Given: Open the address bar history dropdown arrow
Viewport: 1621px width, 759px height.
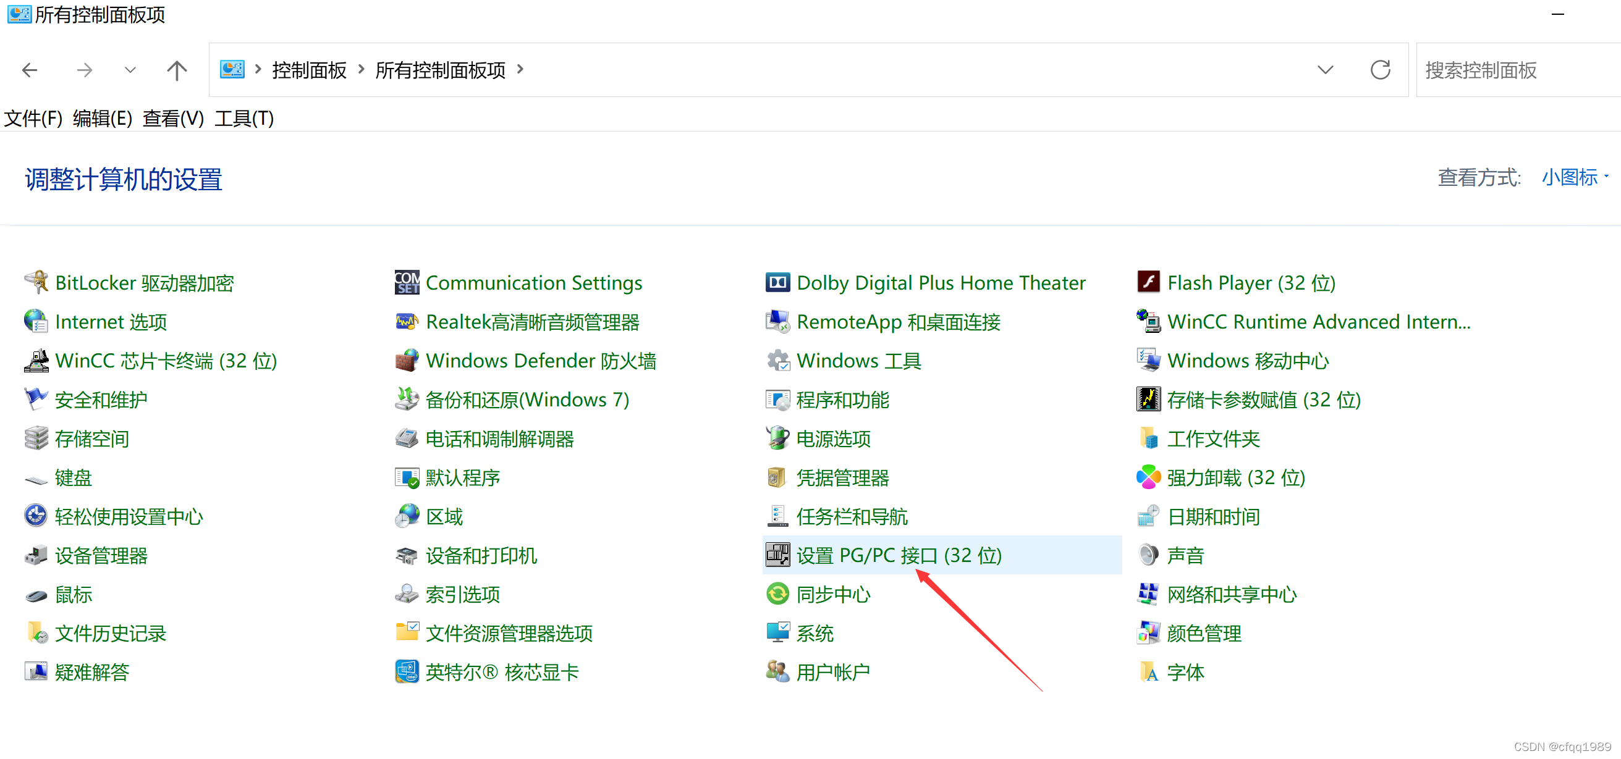Looking at the screenshot, I should [x=1325, y=70].
